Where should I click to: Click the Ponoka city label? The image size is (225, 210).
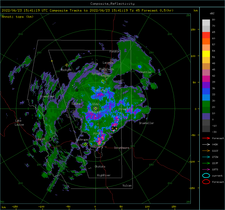(114, 51)
